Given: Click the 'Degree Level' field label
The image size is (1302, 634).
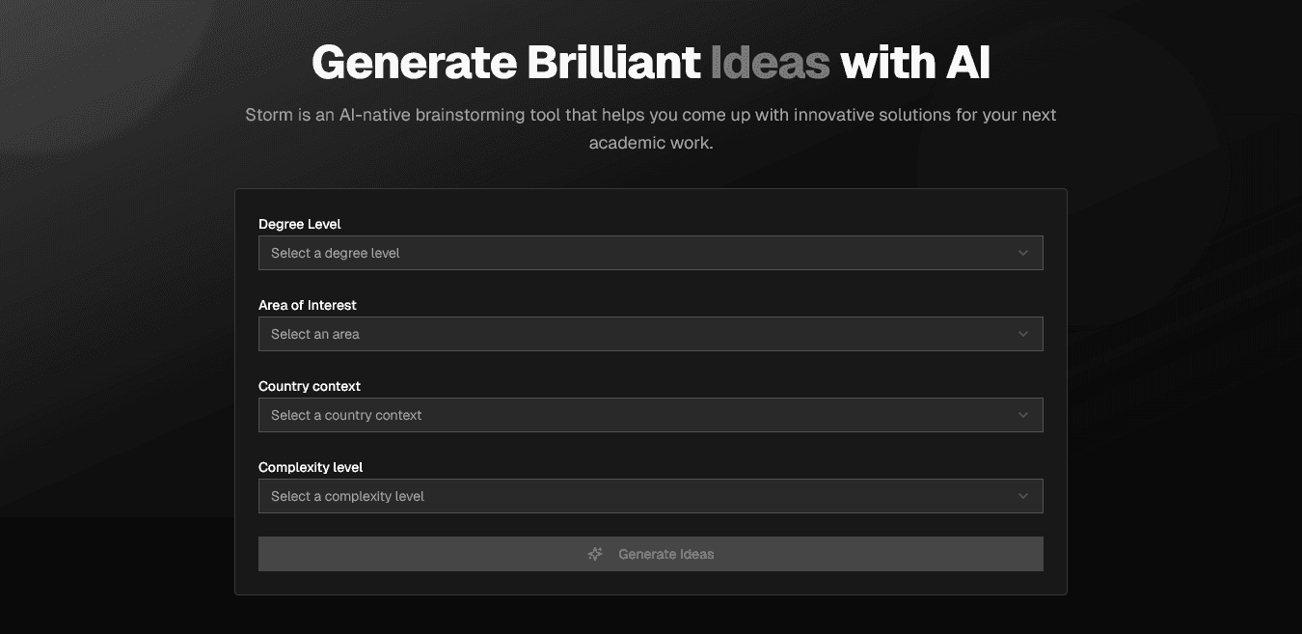Looking at the screenshot, I should point(300,224).
